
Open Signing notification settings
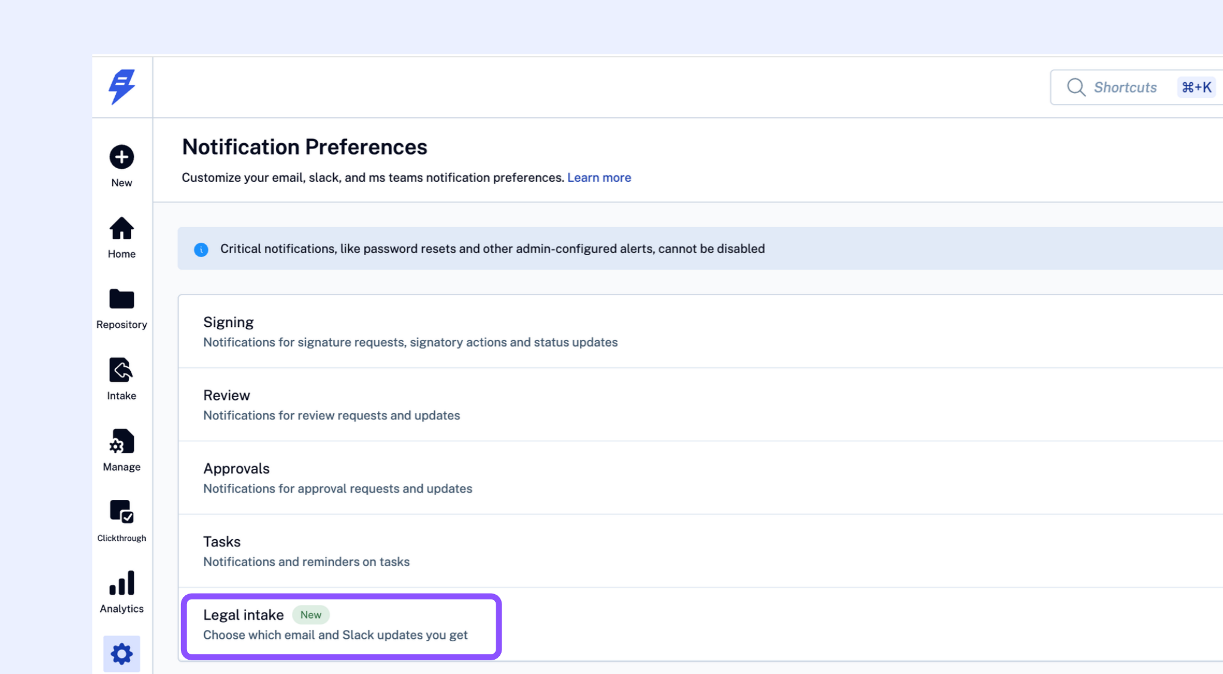[x=700, y=332]
